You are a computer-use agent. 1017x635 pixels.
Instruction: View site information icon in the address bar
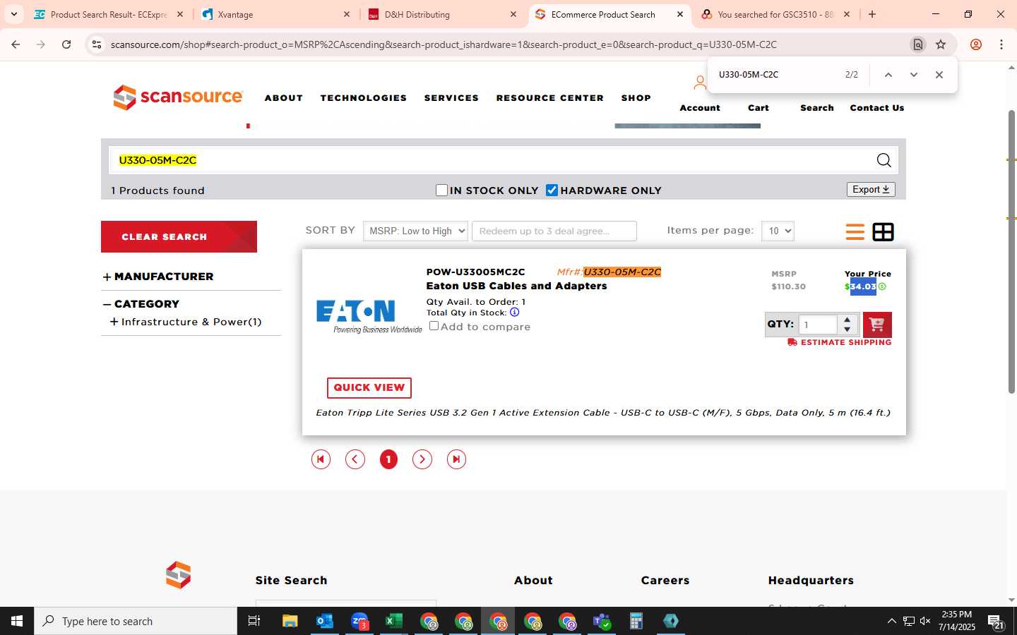pos(96,44)
